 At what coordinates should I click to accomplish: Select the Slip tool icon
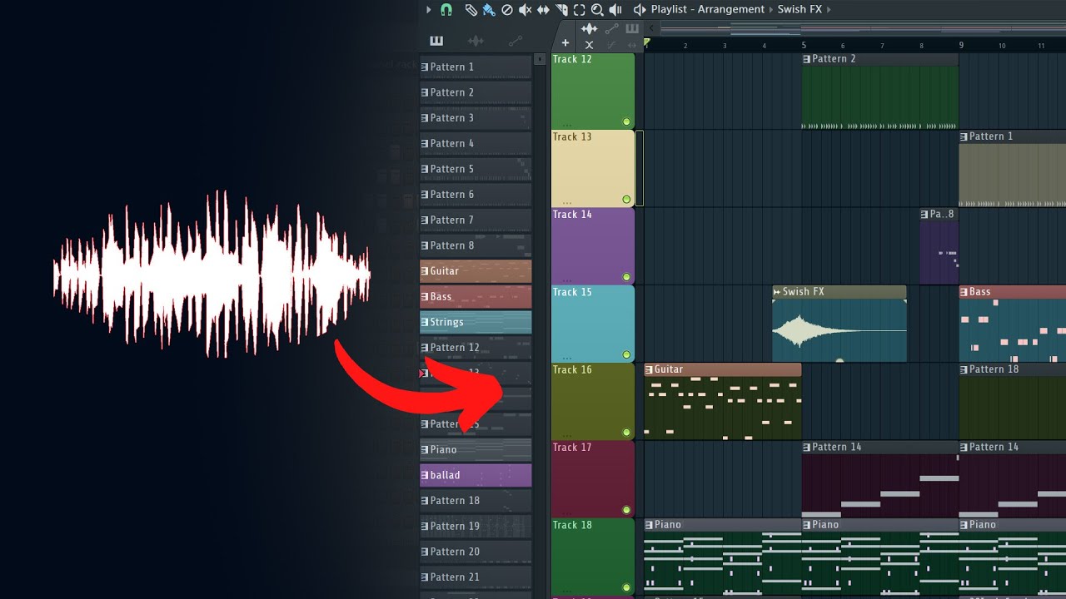coord(543,10)
